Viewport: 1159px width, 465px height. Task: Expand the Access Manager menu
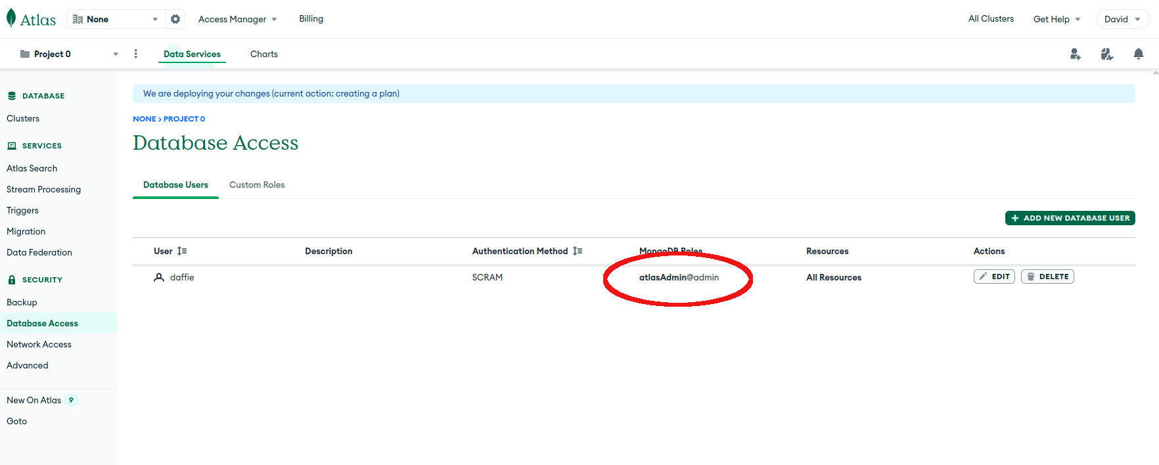click(237, 19)
